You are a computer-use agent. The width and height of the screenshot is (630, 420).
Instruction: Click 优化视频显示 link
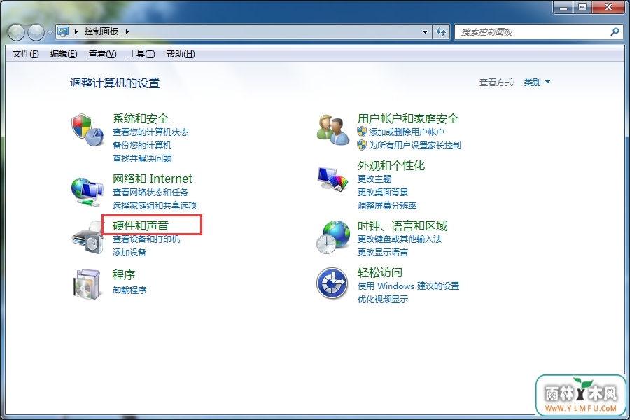coord(383,299)
